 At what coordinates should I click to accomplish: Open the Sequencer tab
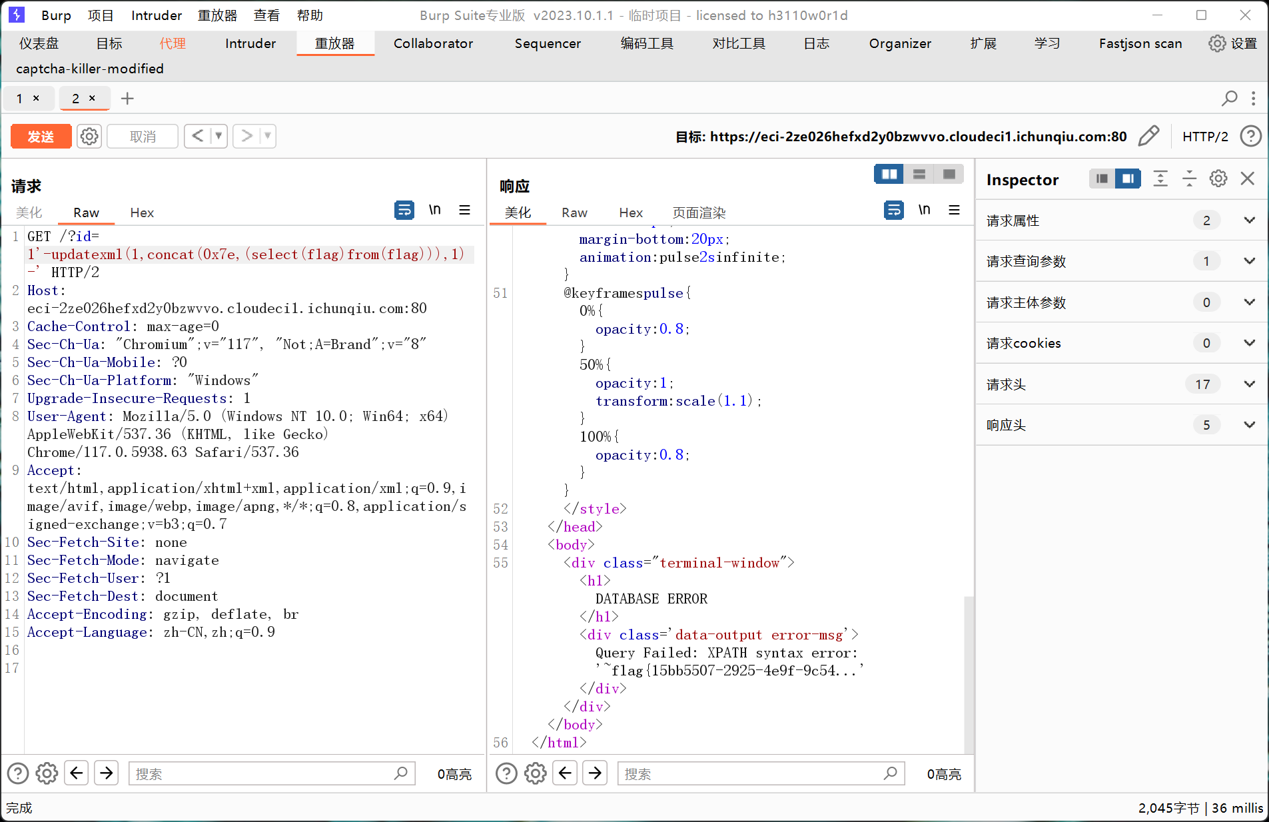click(548, 43)
